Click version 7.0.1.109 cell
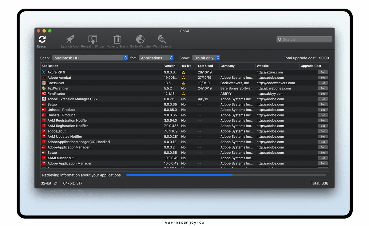The width and height of the screenshot is (369, 226). tap(171, 131)
